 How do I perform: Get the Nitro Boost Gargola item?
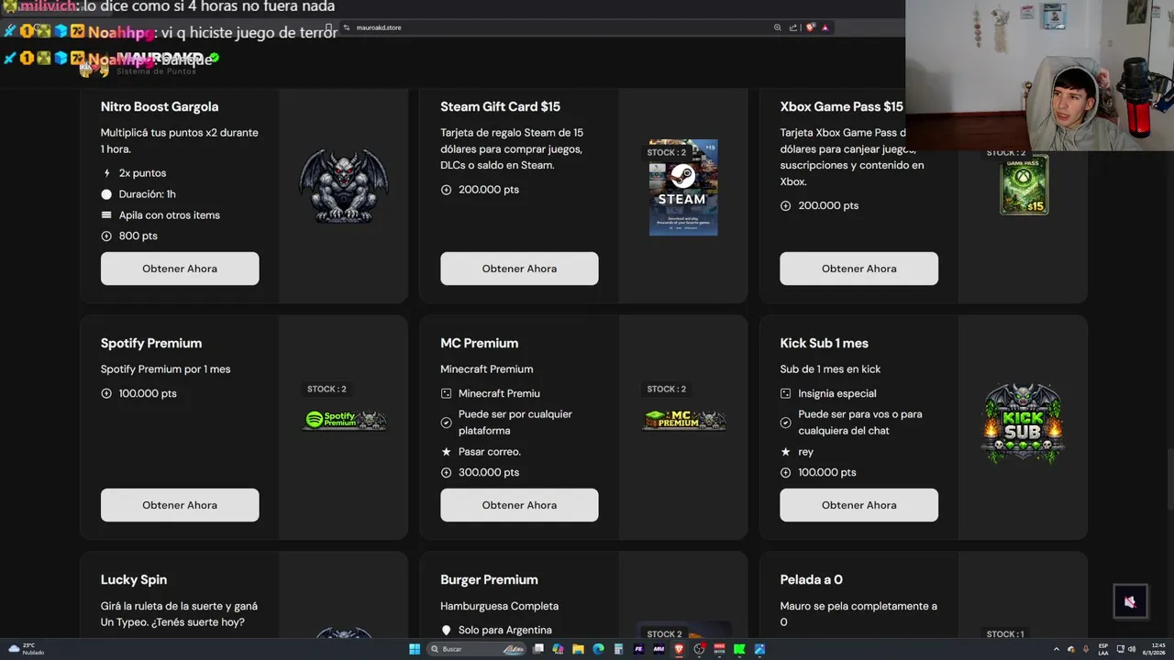(x=180, y=269)
